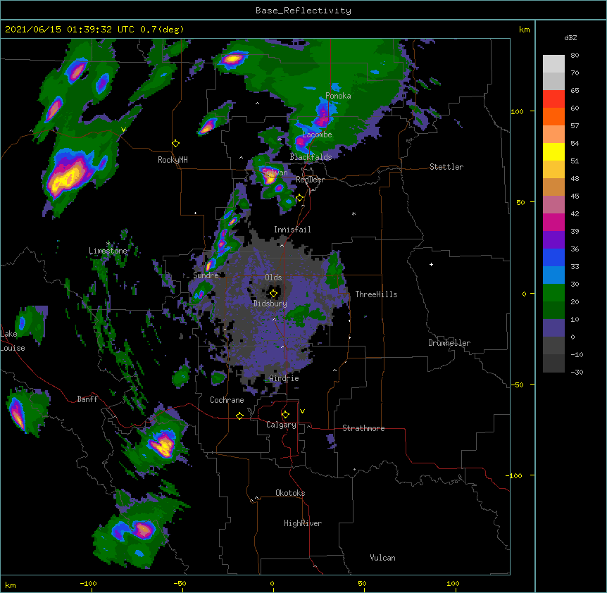
Task: Click the white plus marker north of Drumheller
Action: [x=431, y=264]
